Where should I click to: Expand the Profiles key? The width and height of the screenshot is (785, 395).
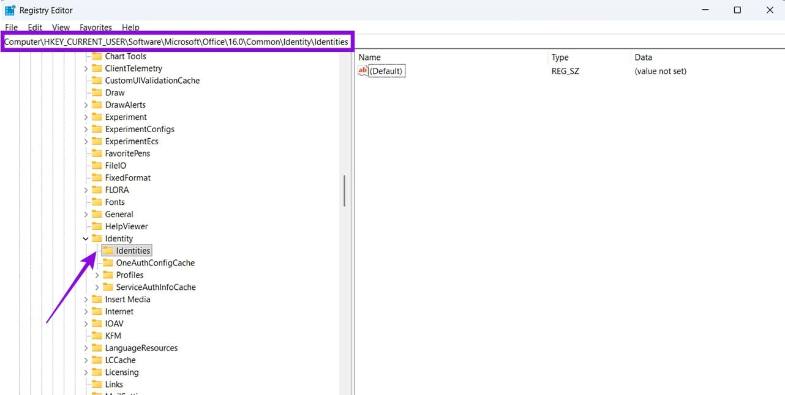coord(97,275)
